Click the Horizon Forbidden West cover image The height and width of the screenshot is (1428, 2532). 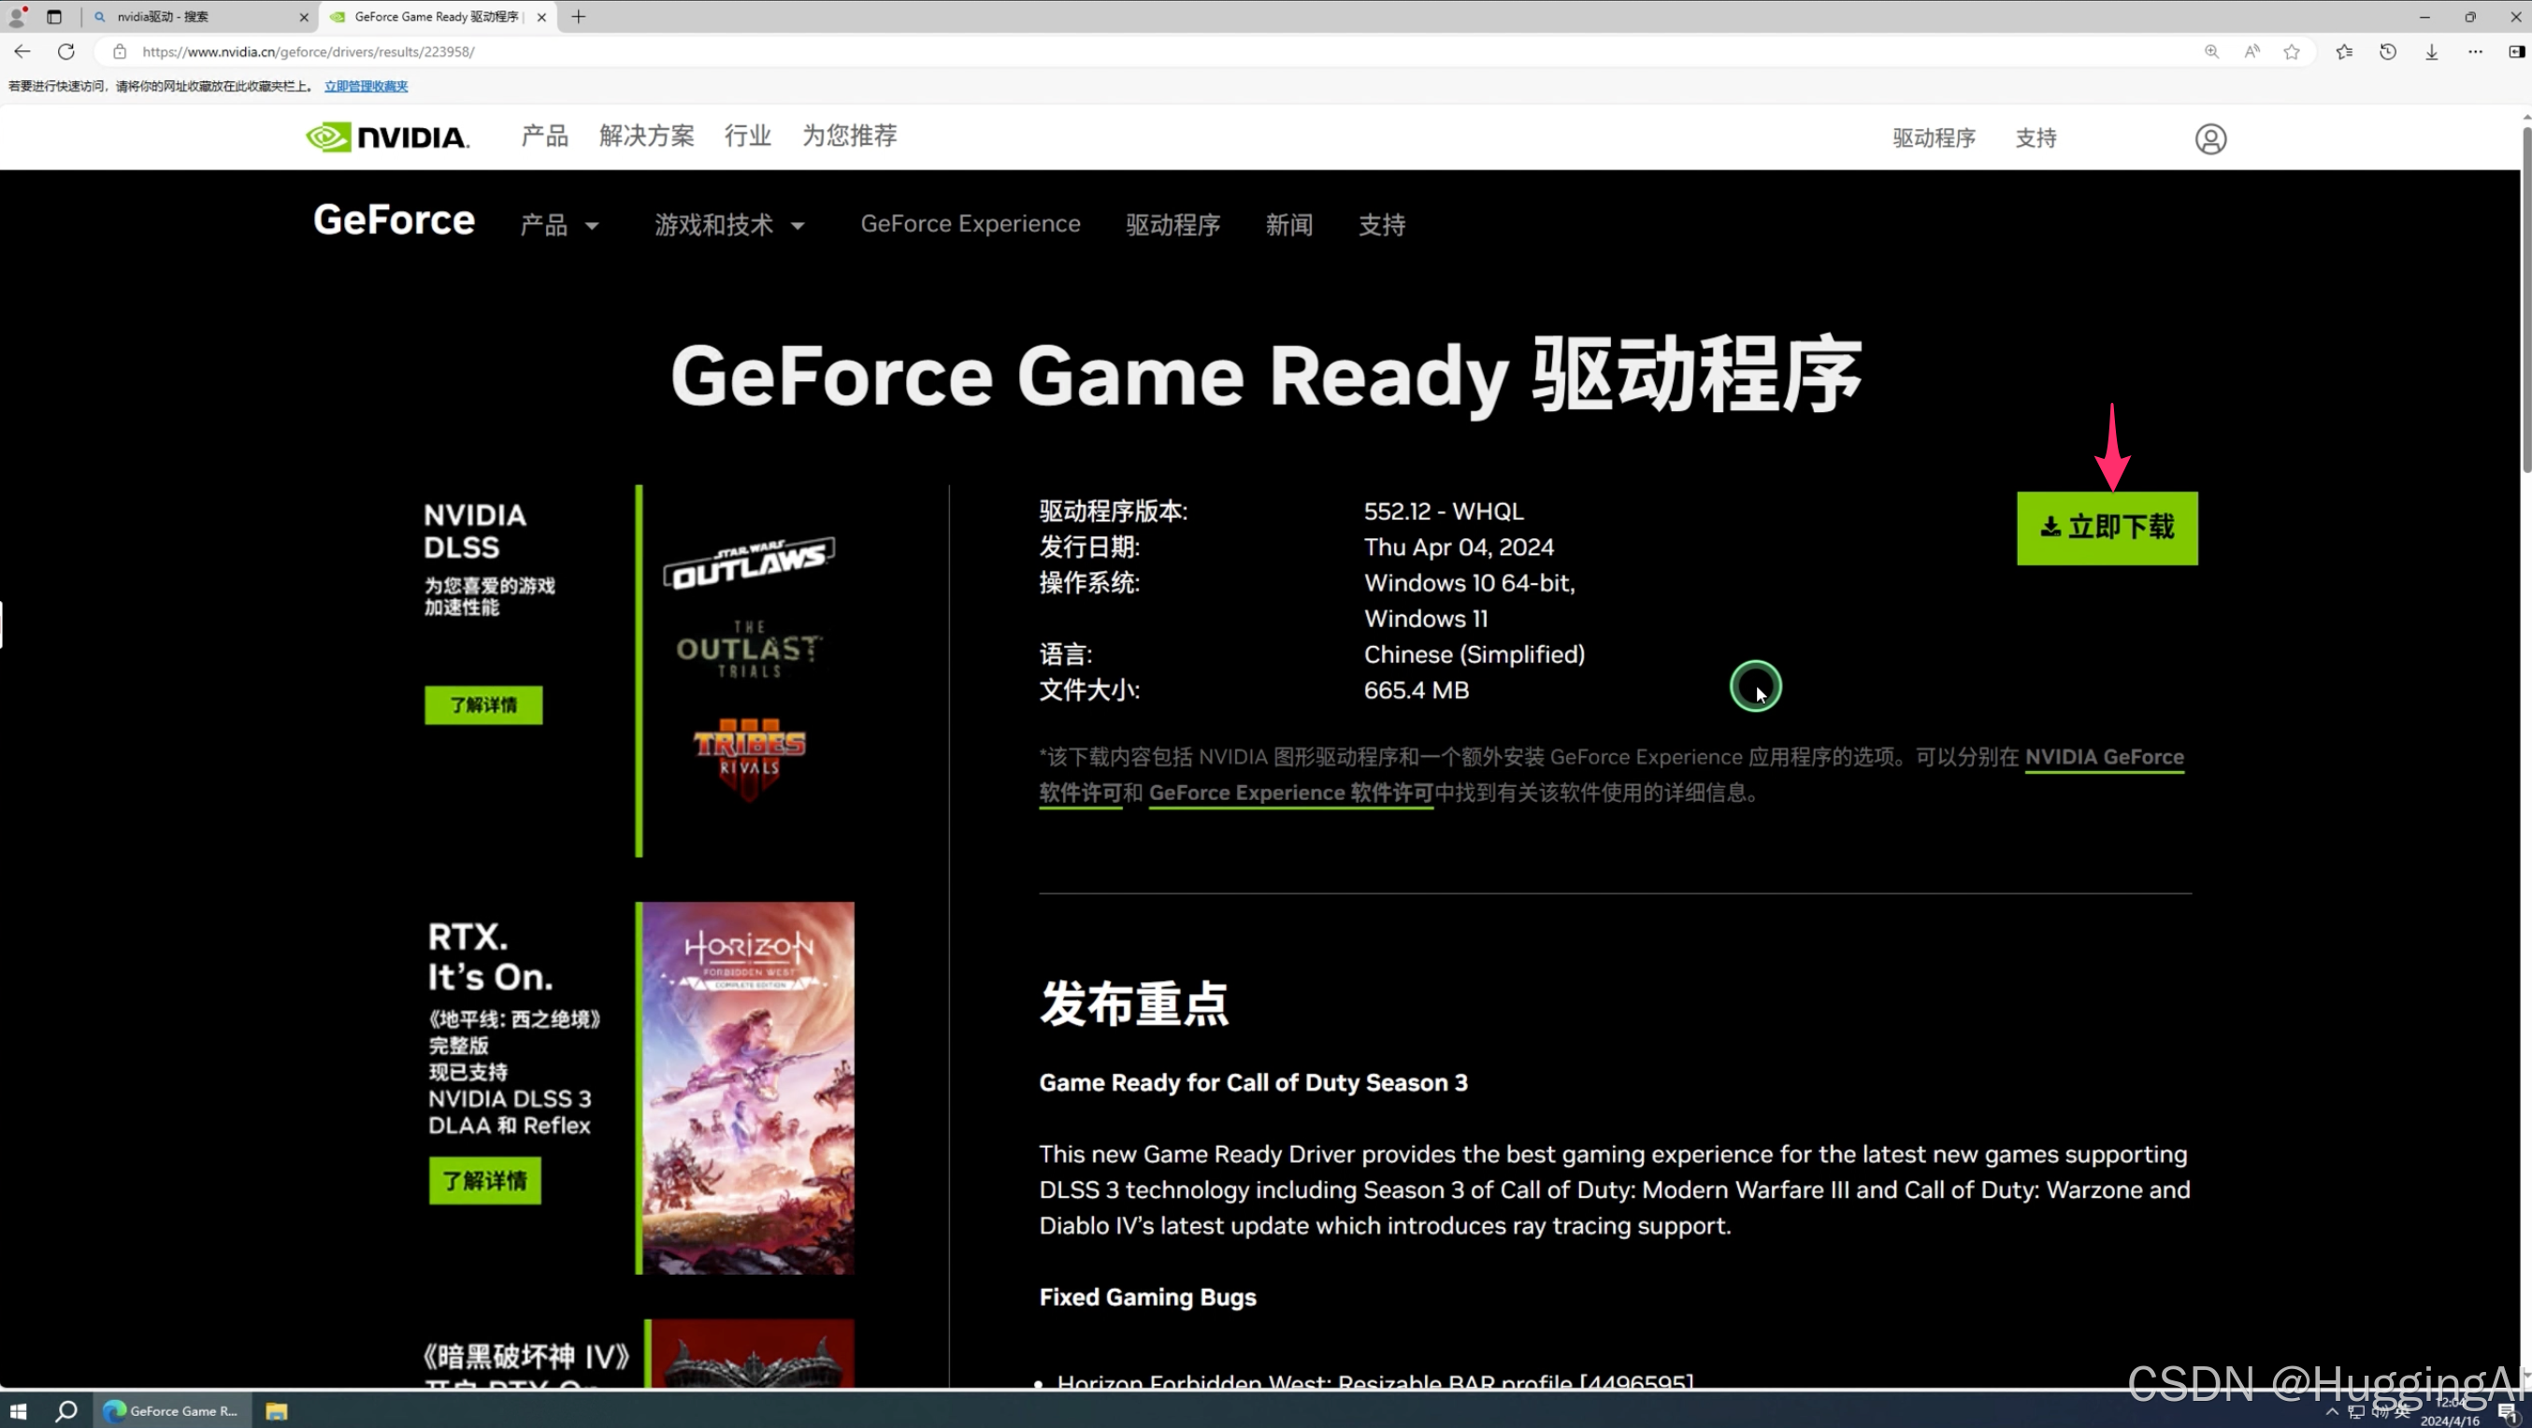[747, 1087]
